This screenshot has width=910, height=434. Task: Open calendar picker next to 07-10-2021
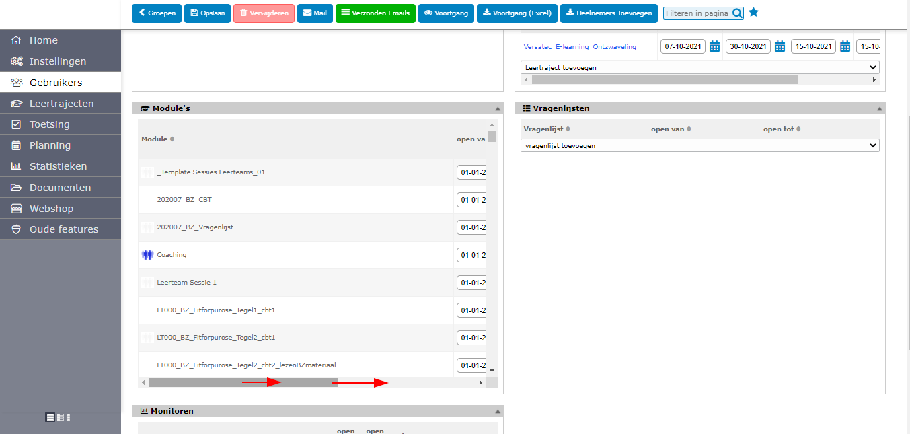(715, 46)
